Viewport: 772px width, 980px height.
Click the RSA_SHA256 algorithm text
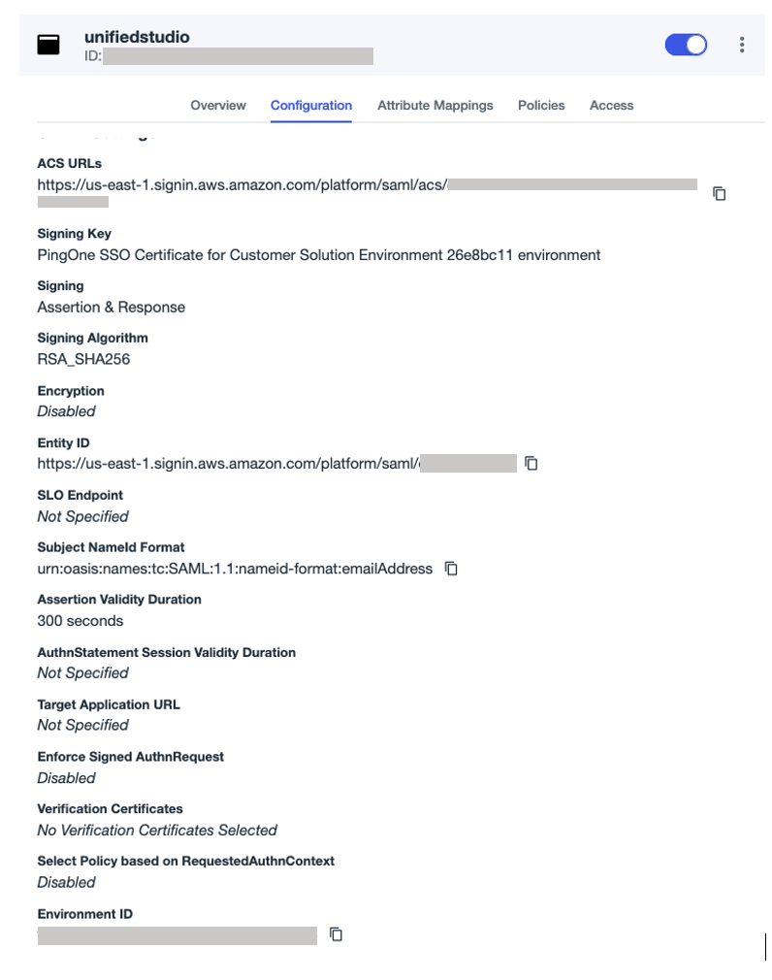[83, 359]
